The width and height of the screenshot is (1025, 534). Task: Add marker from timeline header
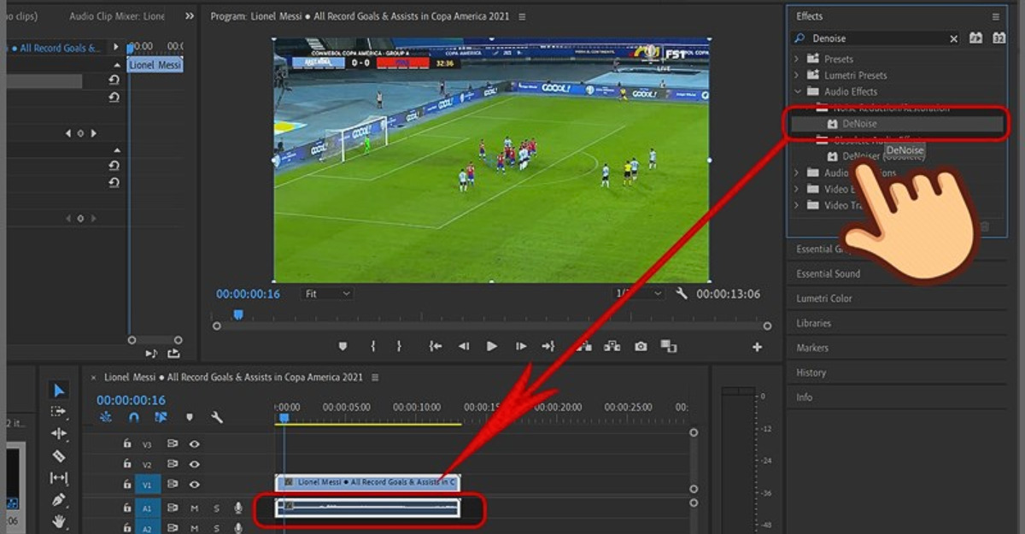(190, 418)
